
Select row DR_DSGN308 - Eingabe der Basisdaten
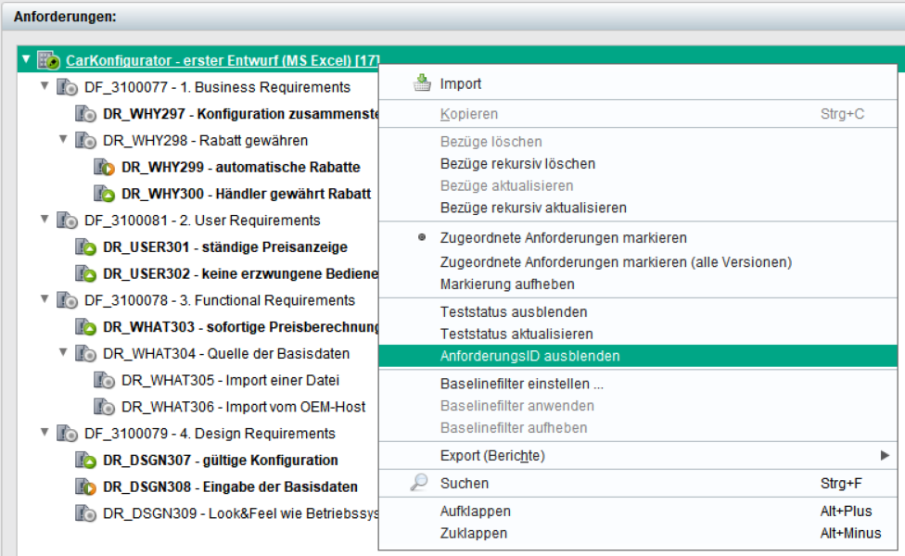click(230, 486)
